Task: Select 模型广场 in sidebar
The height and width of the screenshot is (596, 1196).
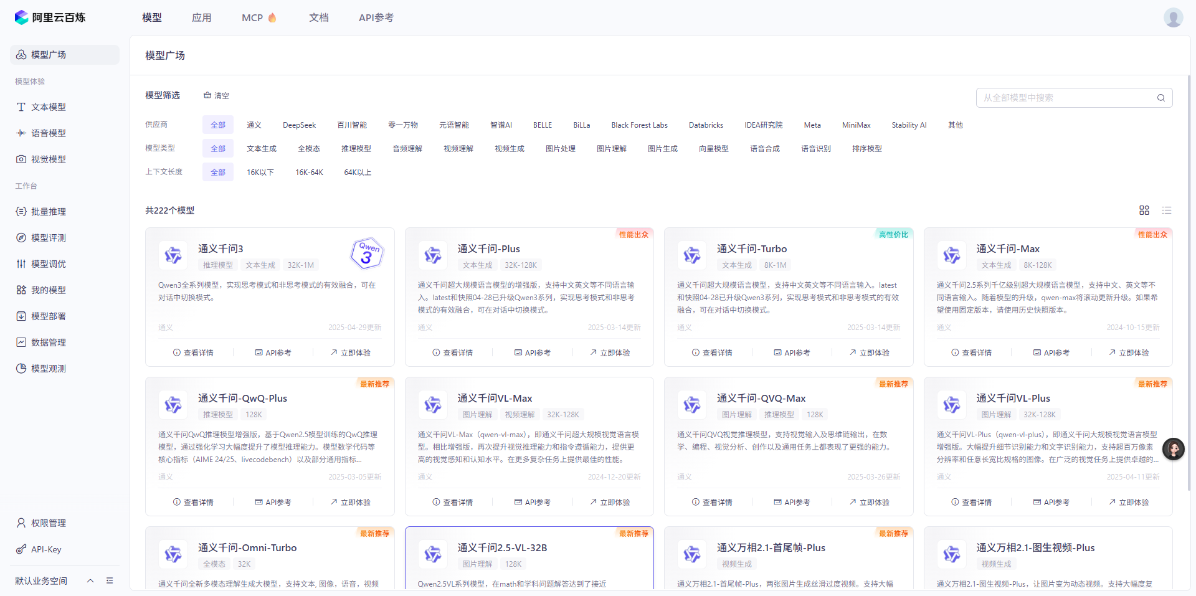Action: (65, 55)
